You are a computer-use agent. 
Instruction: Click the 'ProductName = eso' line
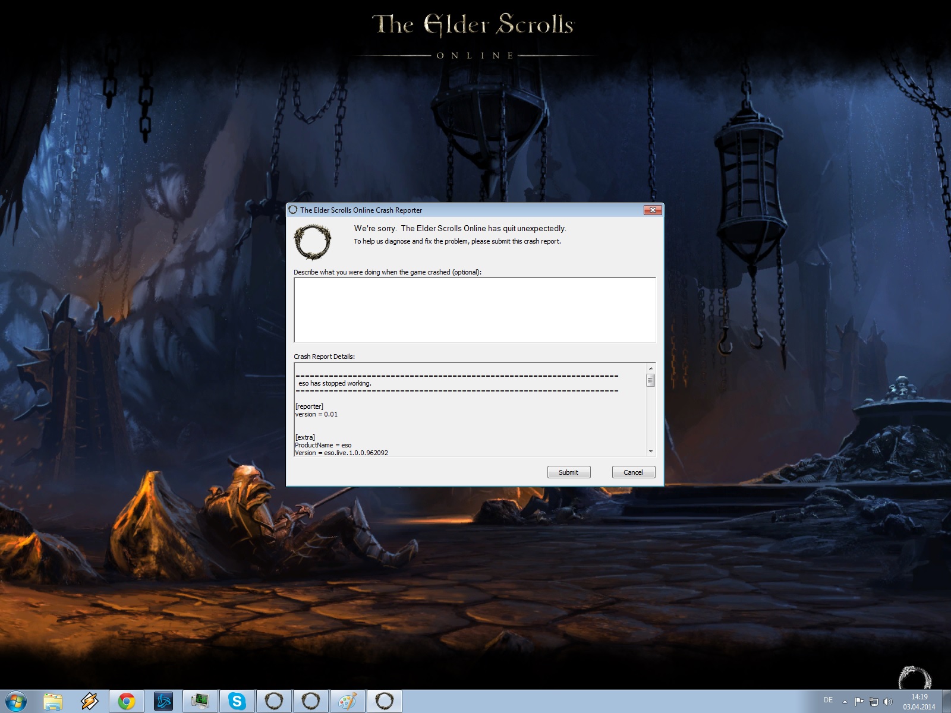pyautogui.click(x=323, y=445)
